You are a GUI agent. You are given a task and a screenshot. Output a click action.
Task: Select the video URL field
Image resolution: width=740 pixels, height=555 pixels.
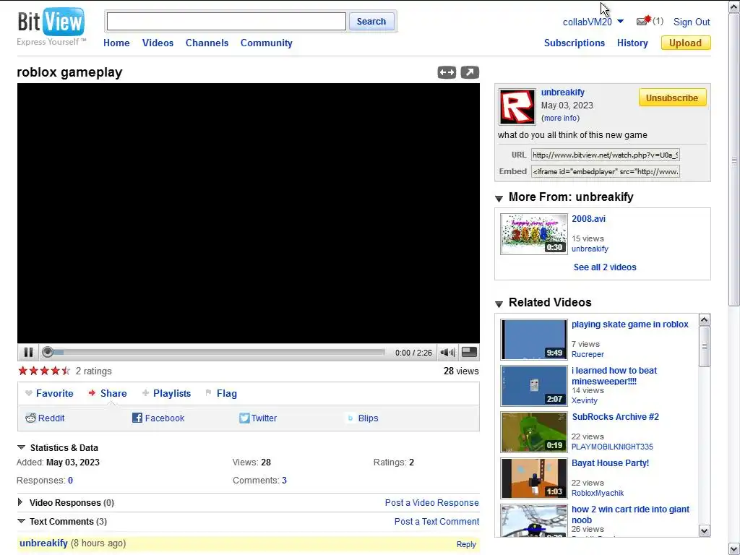(606, 155)
